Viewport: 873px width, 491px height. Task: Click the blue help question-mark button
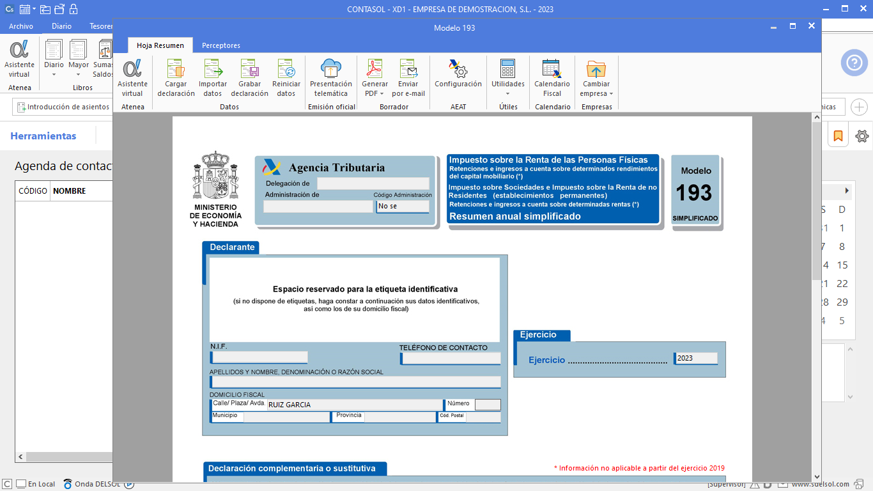[x=854, y=63]
